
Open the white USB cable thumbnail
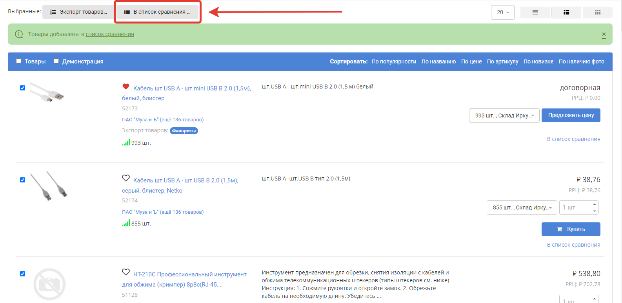click(47, 92)
